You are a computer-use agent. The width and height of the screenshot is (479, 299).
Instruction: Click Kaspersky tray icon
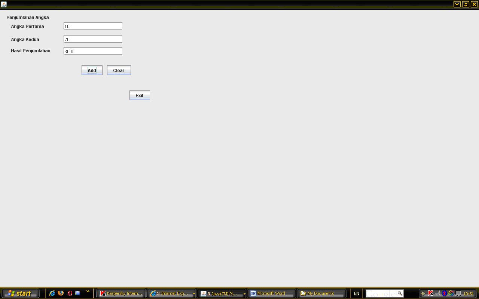pos(431,293)
